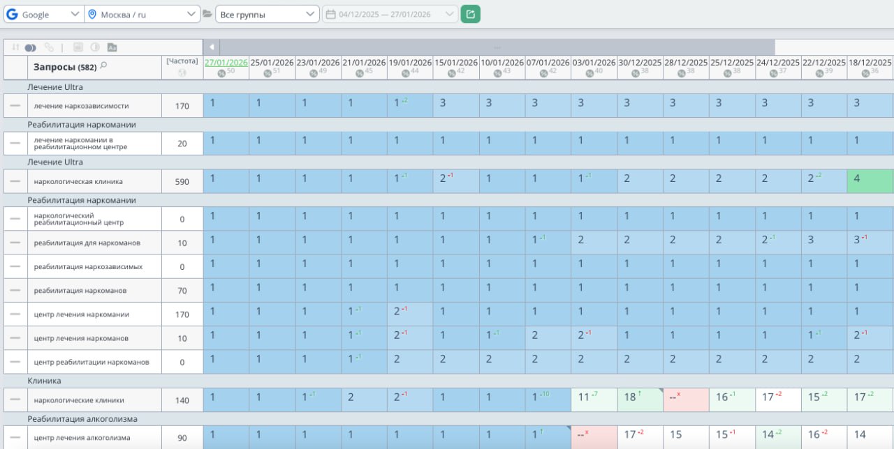The image size is (894, 449).
Task: Click the frequency value 590
Action: pyautogui.click(x=182, y=181)
